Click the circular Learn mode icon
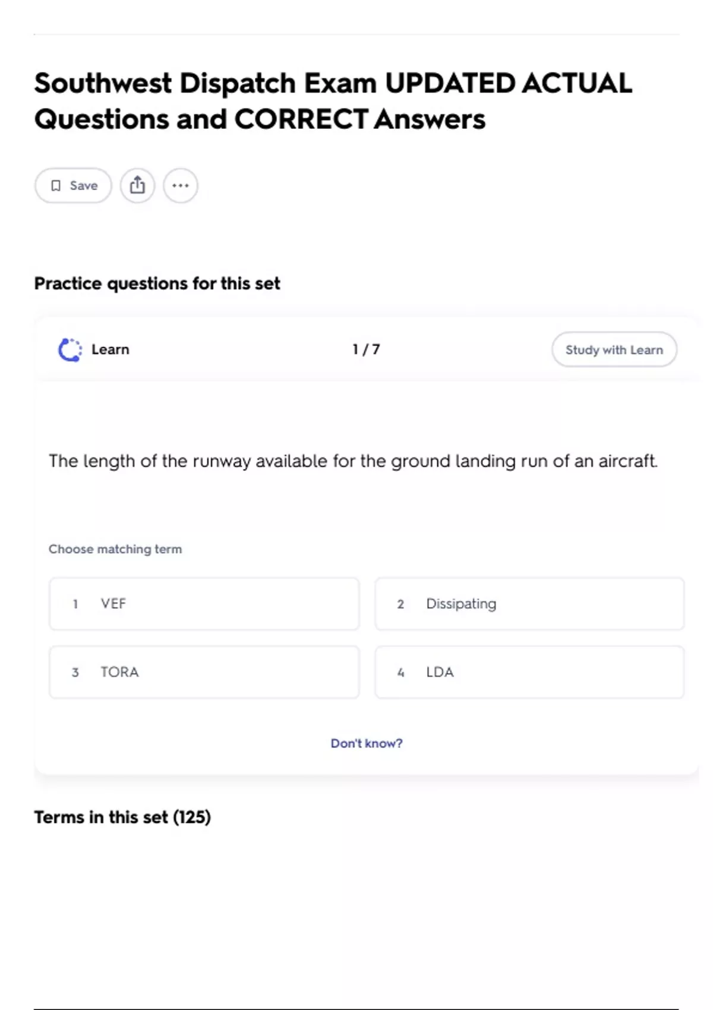Viewport: 713px width, 1010px height. (70, 349)
